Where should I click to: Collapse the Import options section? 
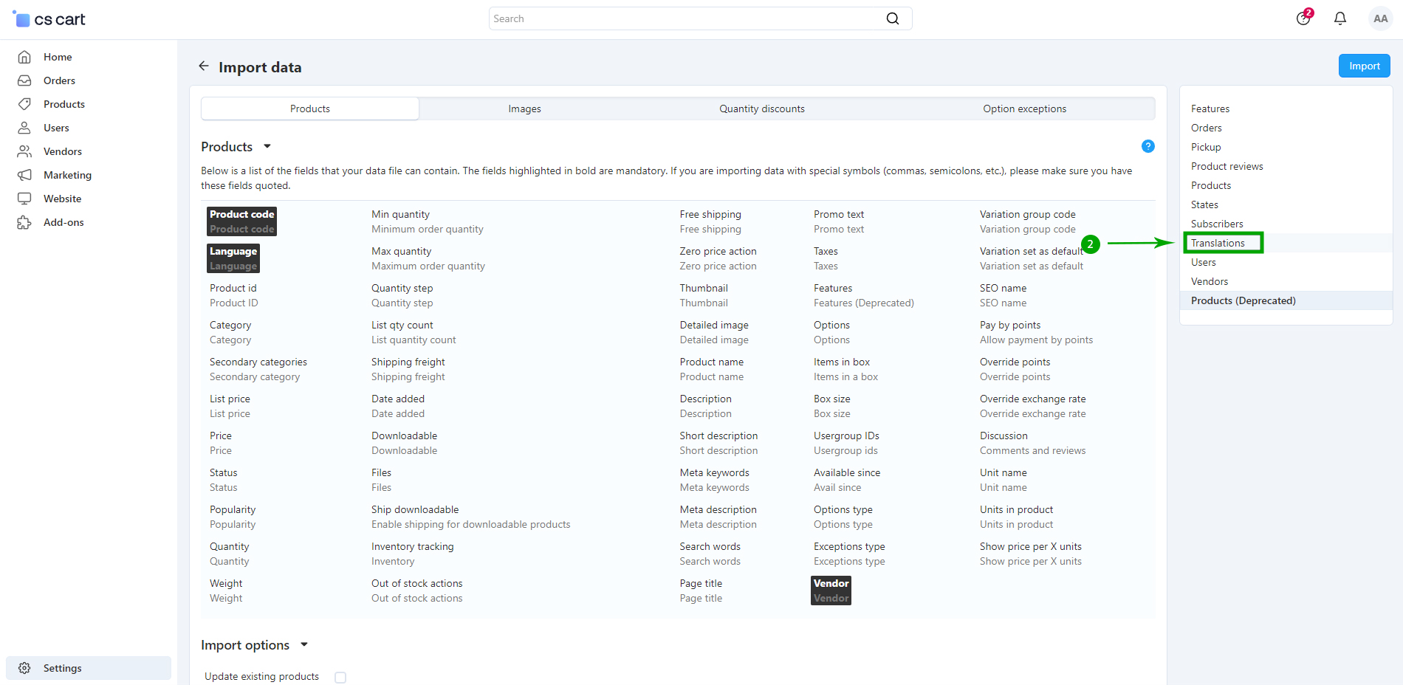pos(303,645)
